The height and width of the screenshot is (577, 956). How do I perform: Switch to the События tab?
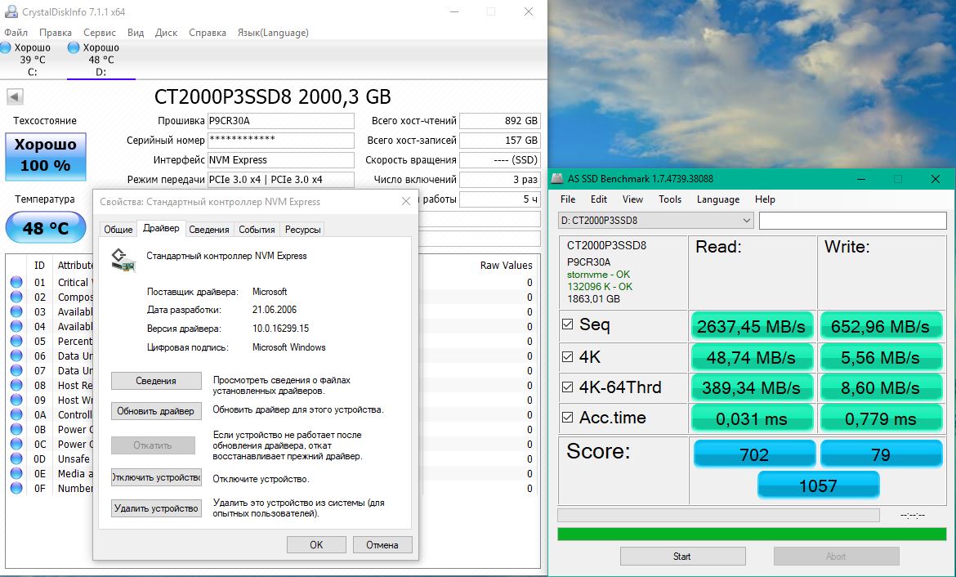click(257, 230)
